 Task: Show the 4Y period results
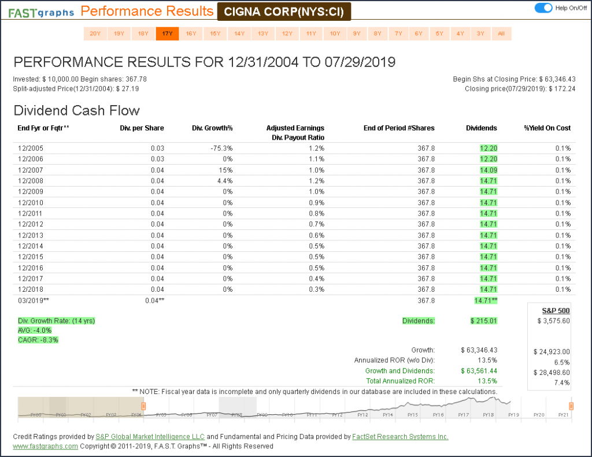click(460, 34)
